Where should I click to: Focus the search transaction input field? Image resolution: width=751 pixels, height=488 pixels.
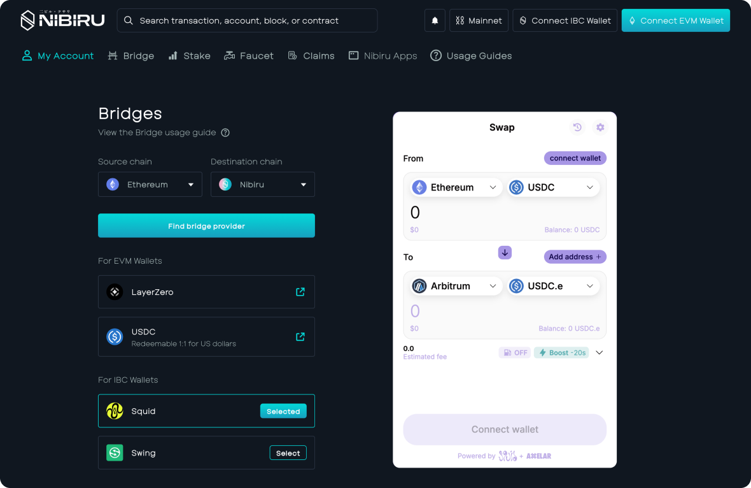[x=247, y=20]
